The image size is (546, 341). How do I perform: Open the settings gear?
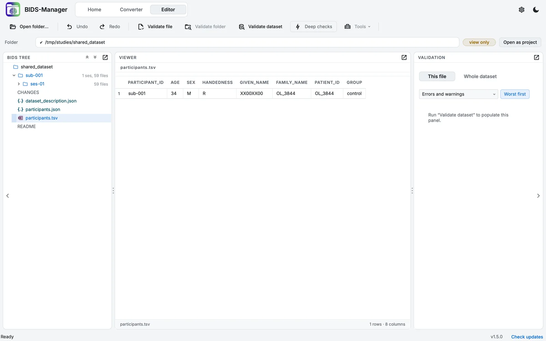click(521, 10)
